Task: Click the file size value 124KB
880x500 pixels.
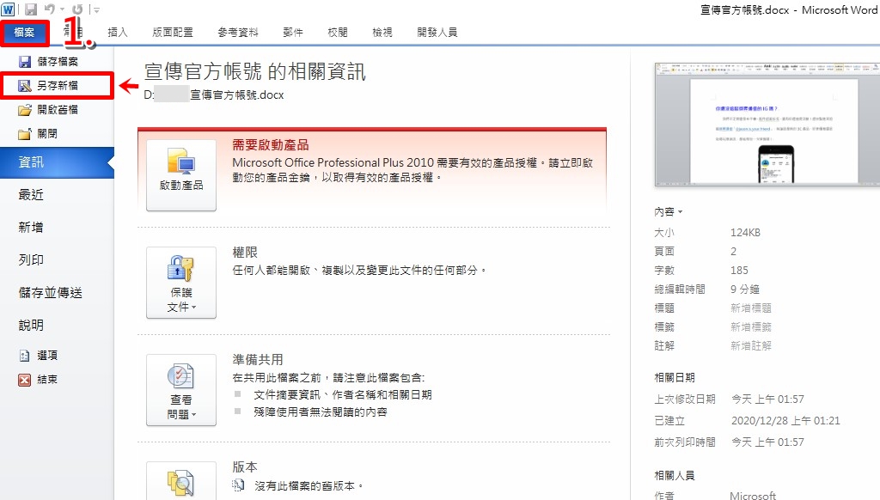Action: click(x=745, y=232)
